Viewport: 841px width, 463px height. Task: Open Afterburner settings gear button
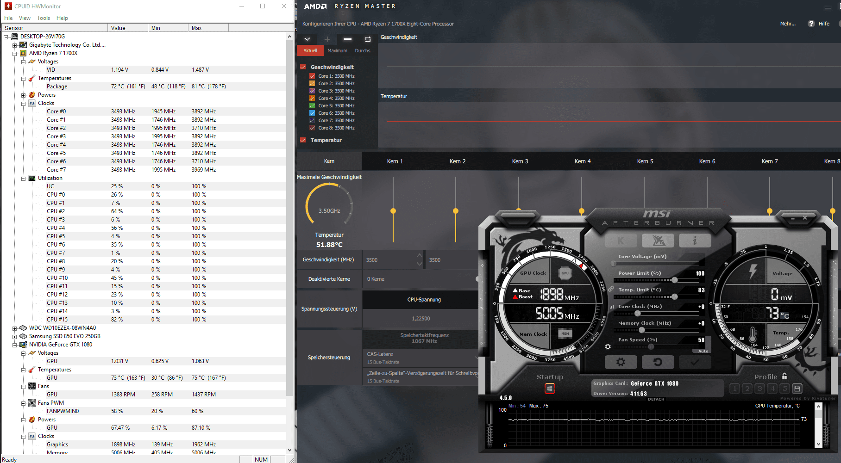(621, 362)
